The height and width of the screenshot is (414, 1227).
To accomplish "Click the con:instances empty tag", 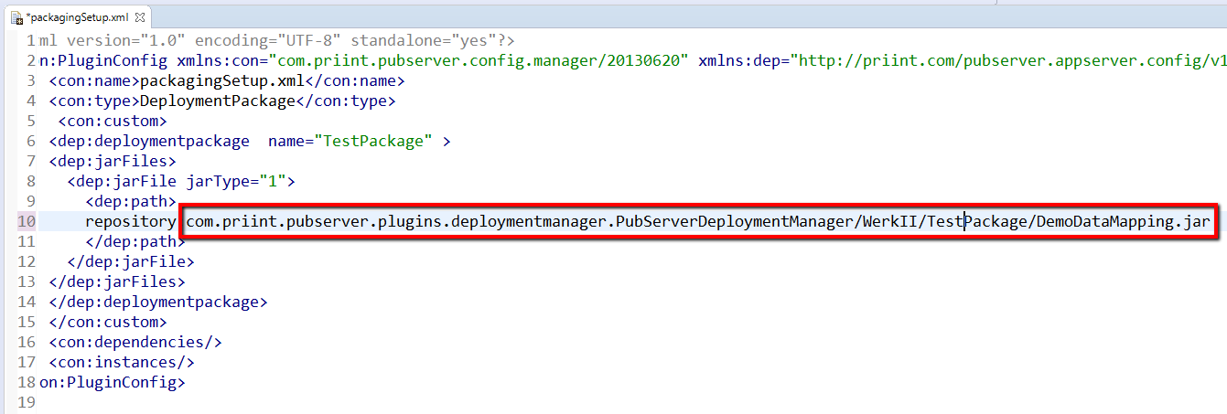I will [121, 362].
